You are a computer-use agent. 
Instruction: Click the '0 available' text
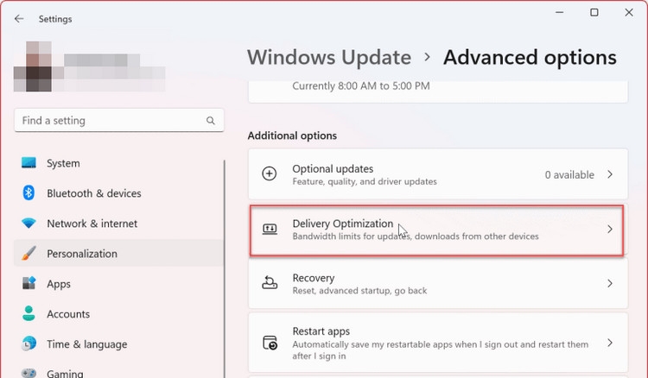point(569,174)
